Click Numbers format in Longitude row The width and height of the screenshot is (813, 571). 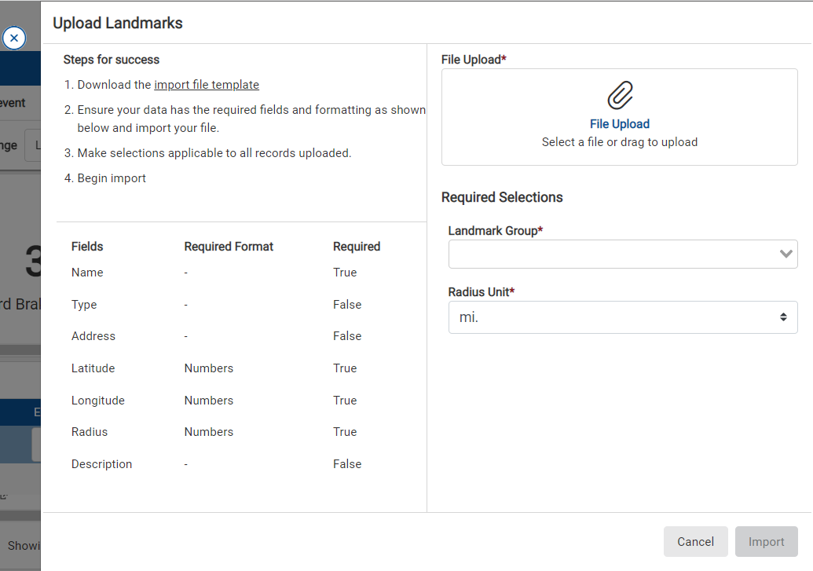[209, 401]
